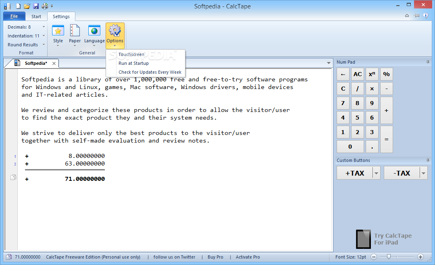Open the info/help icon in ribbon corner
The height and width of the screenshot is (265, 435).
pos(426,16)
